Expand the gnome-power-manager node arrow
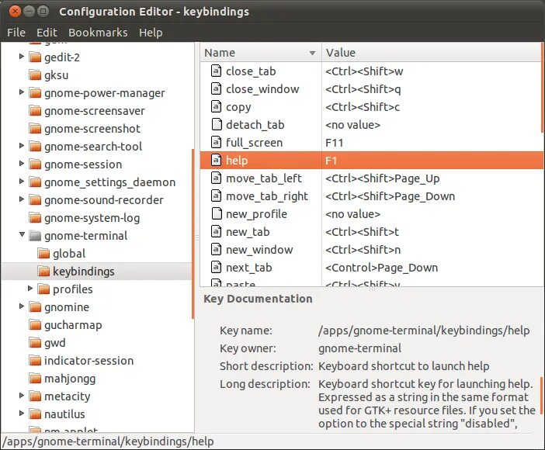 pos(22,92)
